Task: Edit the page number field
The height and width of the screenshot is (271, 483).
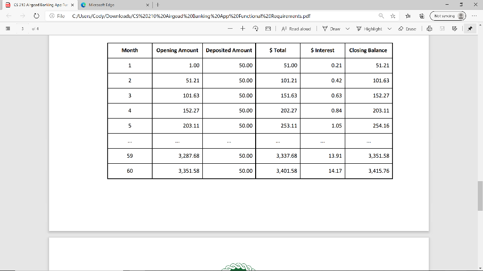Action: coord(22,28)
